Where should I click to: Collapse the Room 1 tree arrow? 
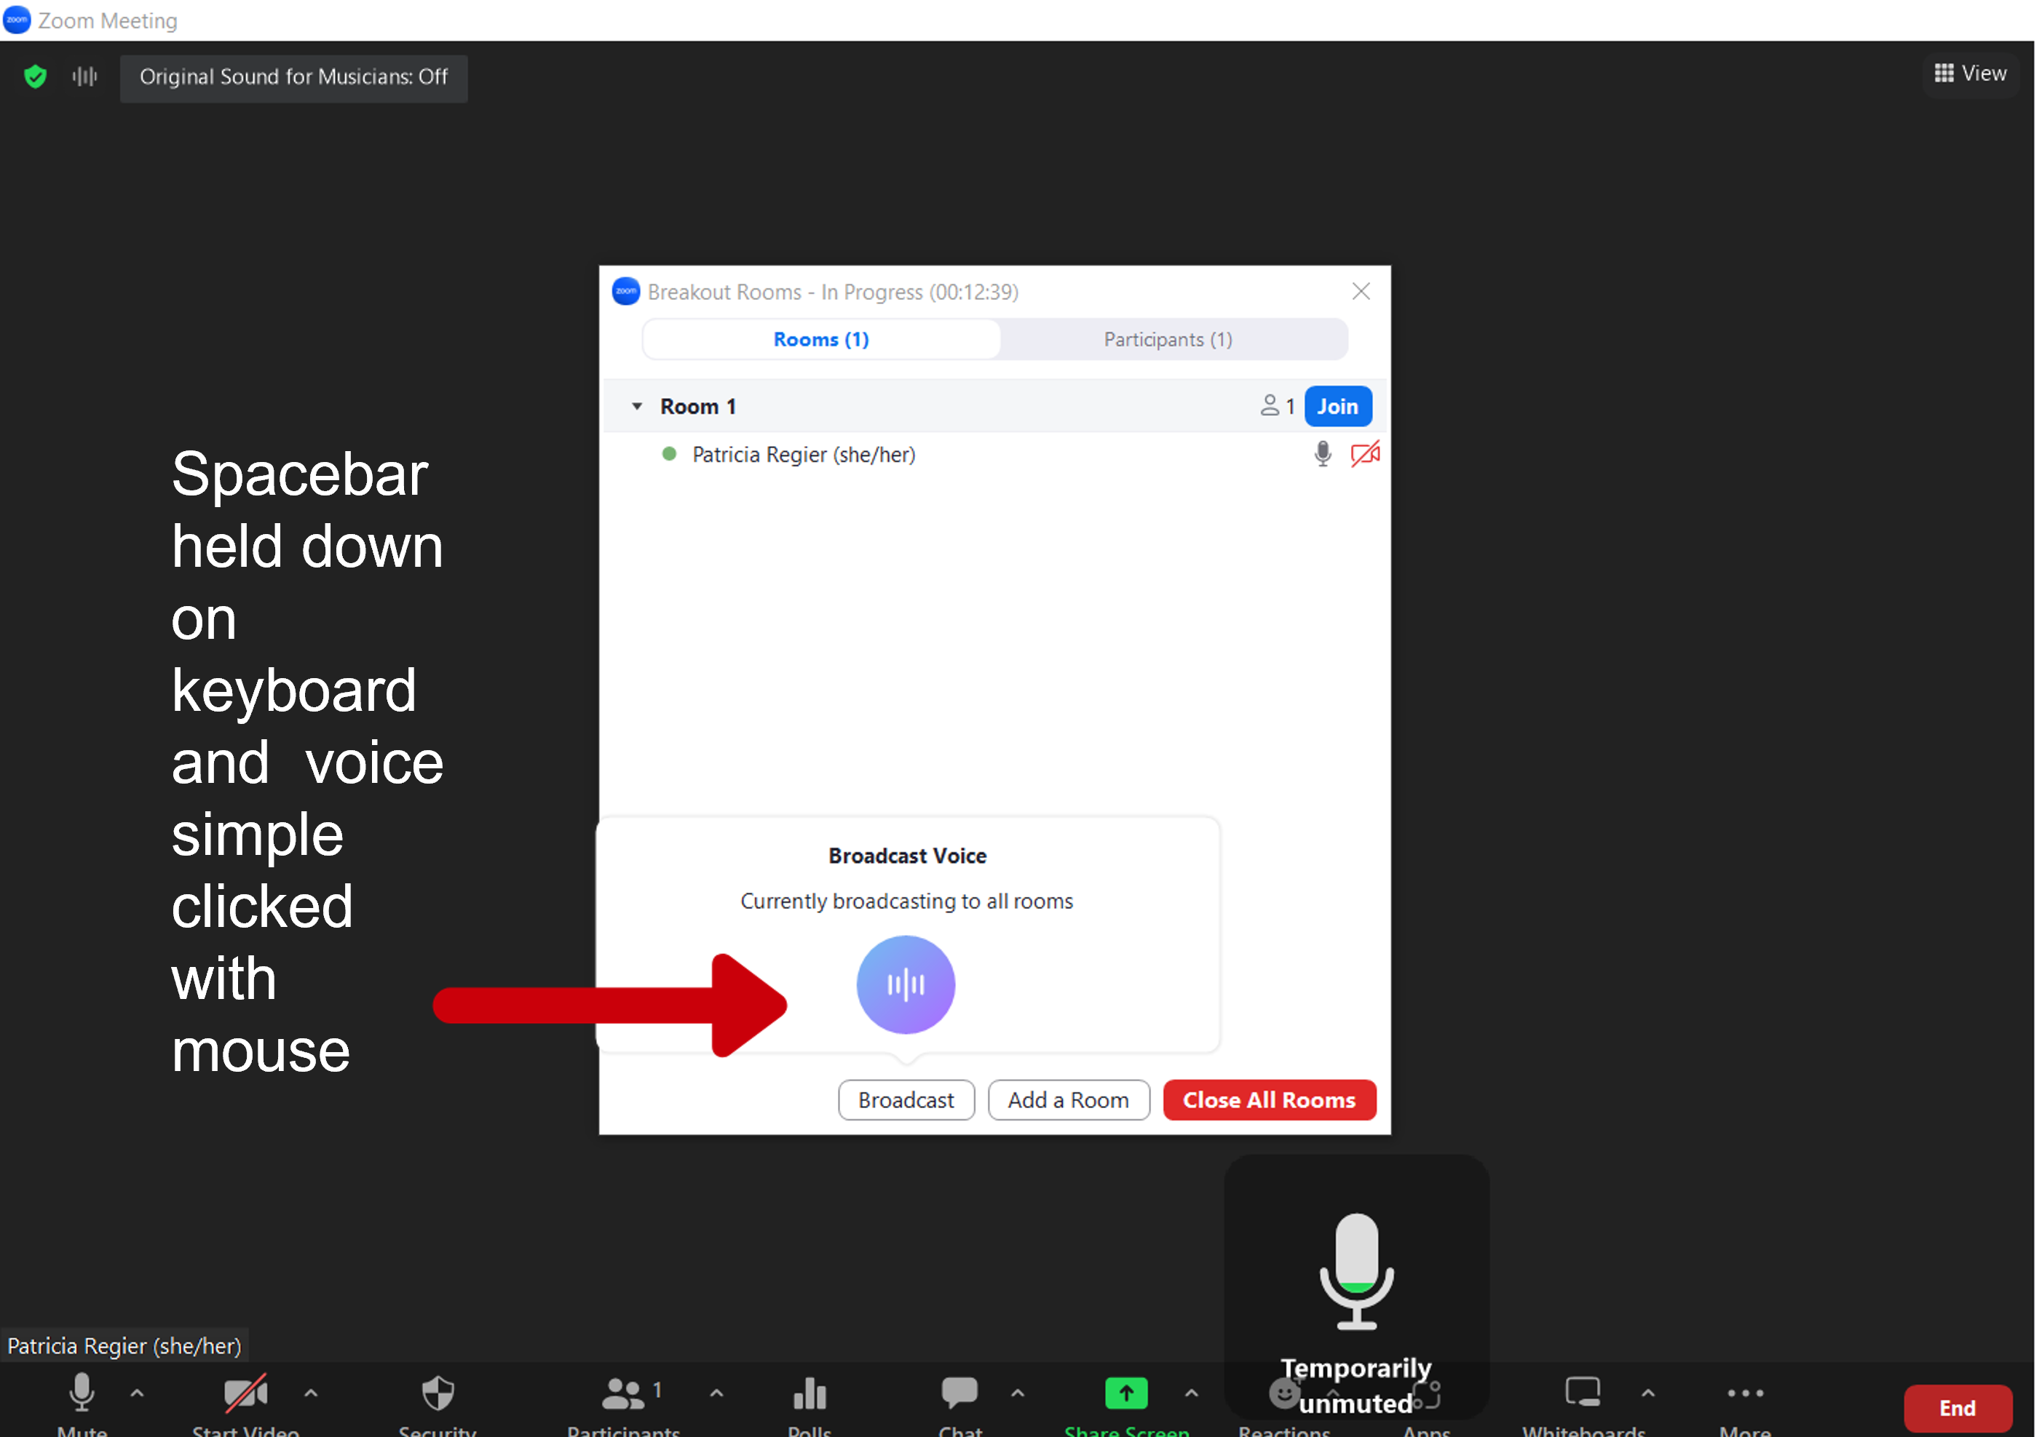(637, 406)
